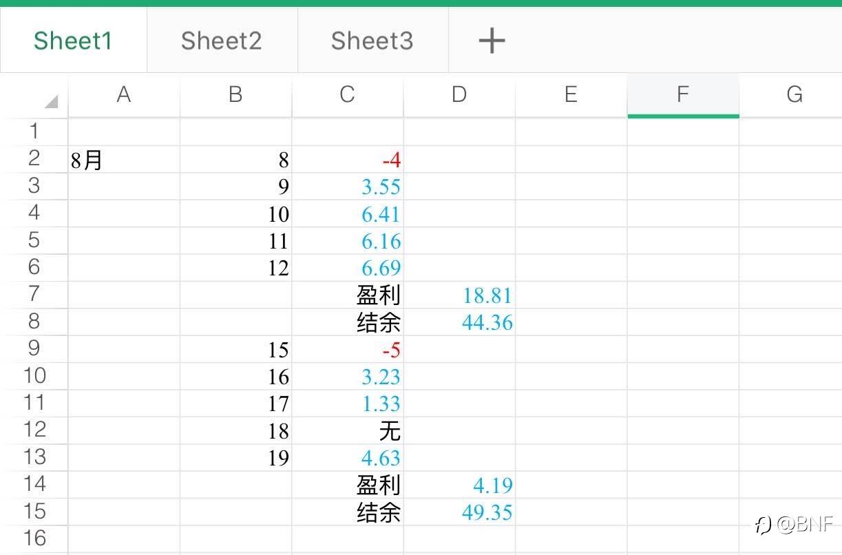
Task: Click the balance cell showing 44.36
Action: pos(459,322)
